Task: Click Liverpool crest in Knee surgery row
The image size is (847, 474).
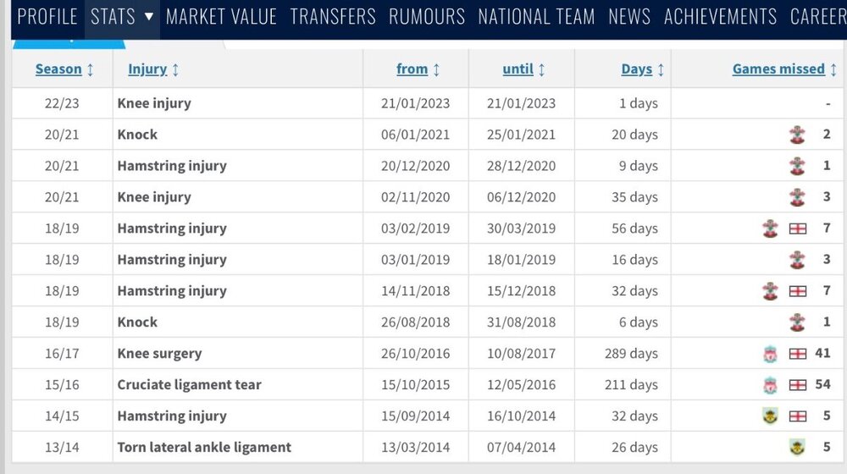Action: (x=770, y=354)
